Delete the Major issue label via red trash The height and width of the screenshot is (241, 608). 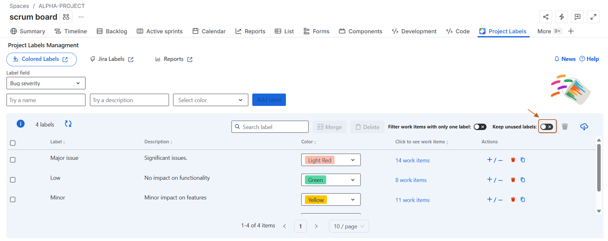(513, 160)
